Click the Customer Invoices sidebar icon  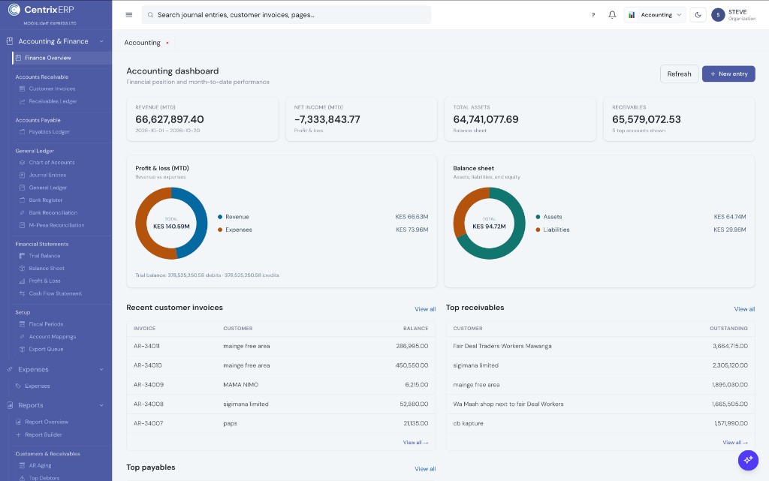(22, 89)
